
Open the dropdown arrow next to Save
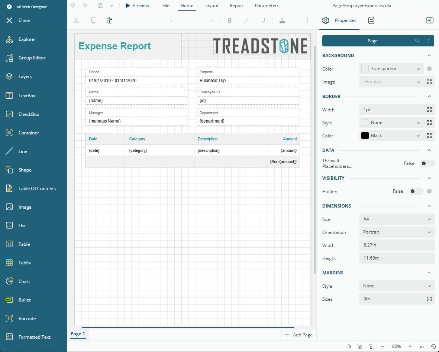pyautogui.click(x=112, y=6)
